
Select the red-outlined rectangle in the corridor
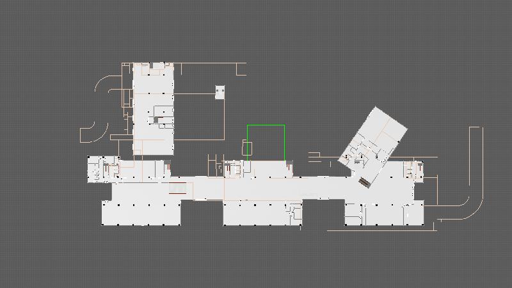click(177, 188)
